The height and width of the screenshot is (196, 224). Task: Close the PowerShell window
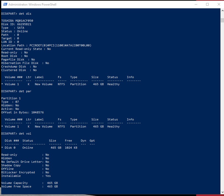219,4
